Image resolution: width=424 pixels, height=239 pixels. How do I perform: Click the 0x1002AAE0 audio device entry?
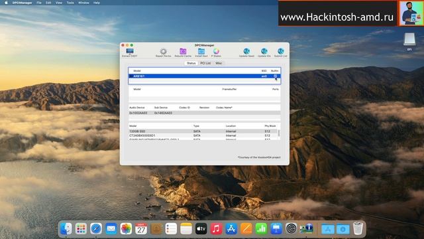click(x=138, y=113)
